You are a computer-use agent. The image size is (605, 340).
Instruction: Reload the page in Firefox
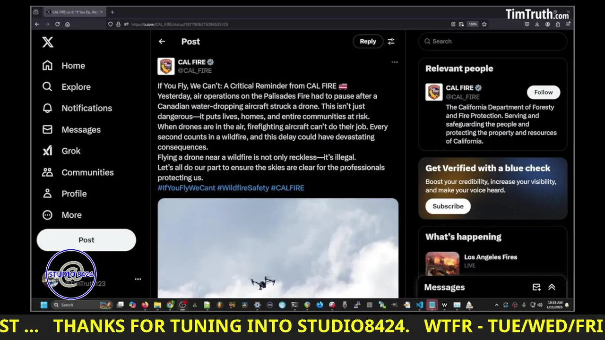point(57,24)
